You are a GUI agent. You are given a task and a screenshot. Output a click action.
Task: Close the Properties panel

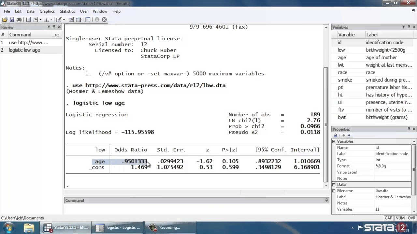(414, 129)
